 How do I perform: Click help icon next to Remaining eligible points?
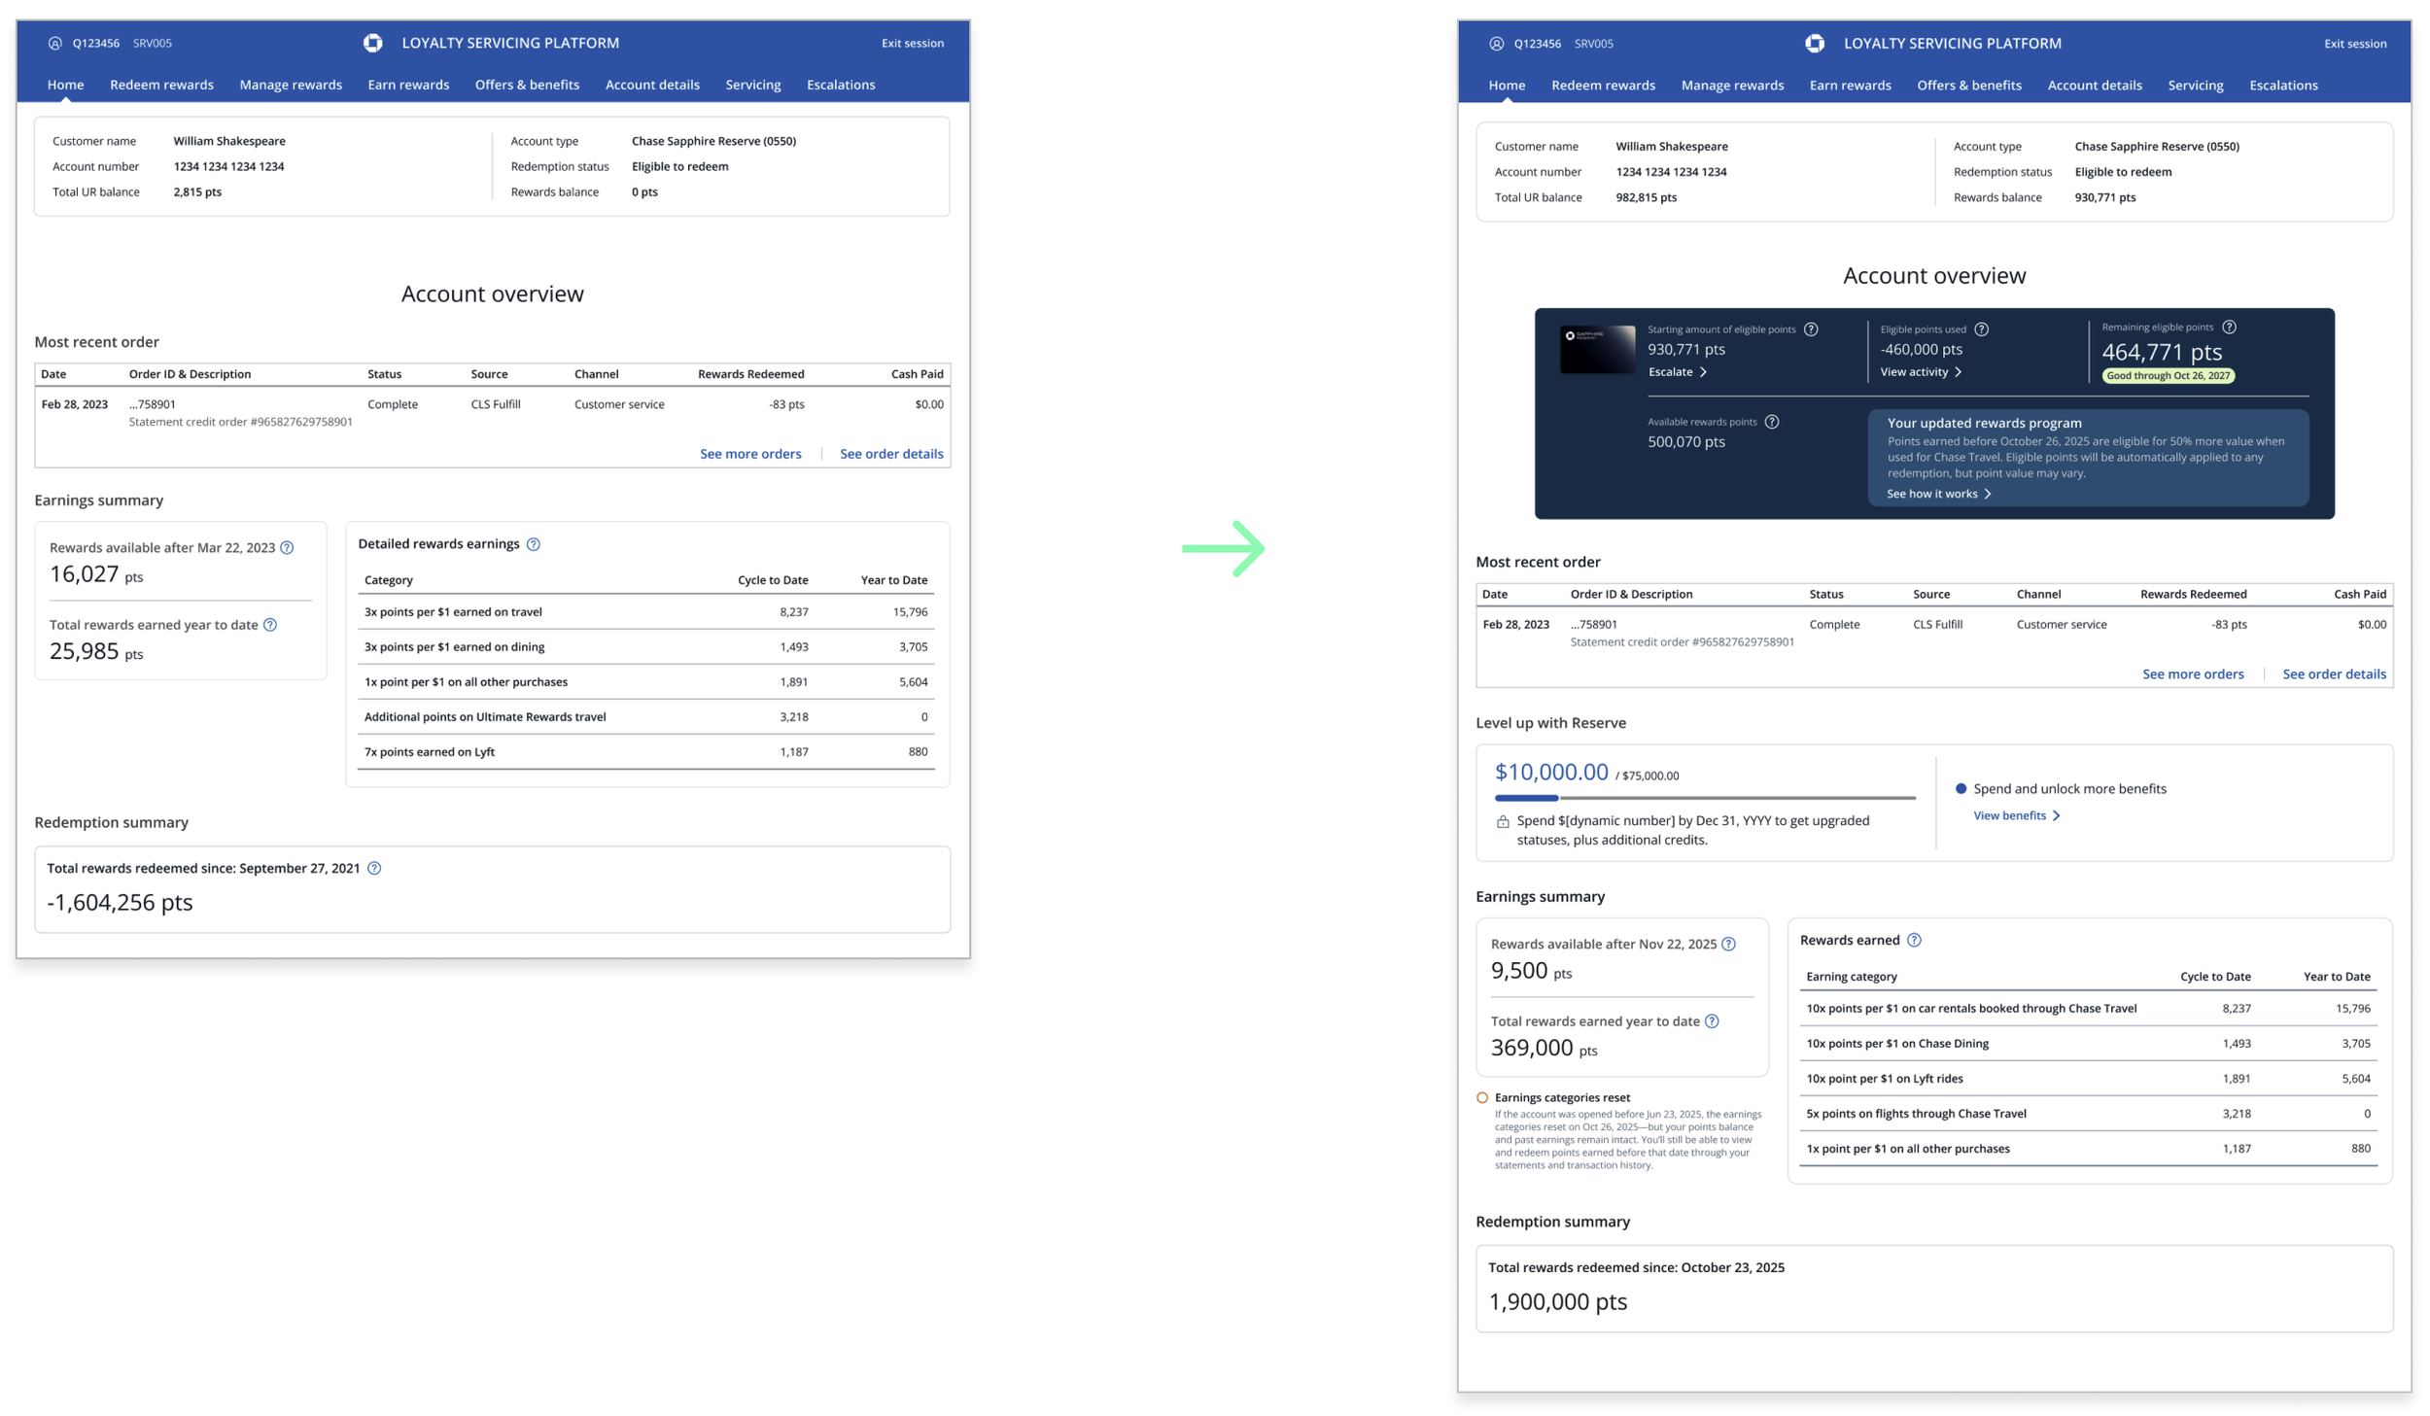(x=2229, y=328)
